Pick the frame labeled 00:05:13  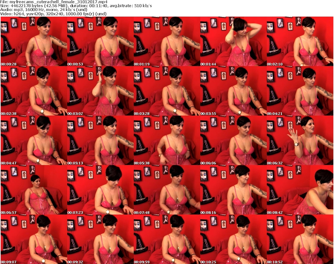click(100, 141)
